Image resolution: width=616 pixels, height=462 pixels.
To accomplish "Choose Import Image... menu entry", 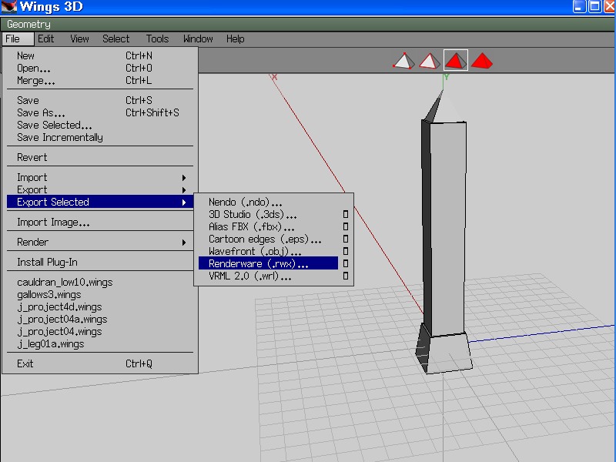I will pos(100,223).
